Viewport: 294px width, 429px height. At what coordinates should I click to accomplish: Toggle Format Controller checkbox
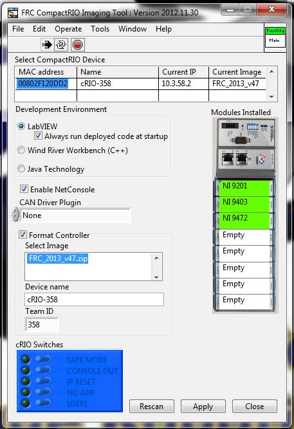click(23, 235)
